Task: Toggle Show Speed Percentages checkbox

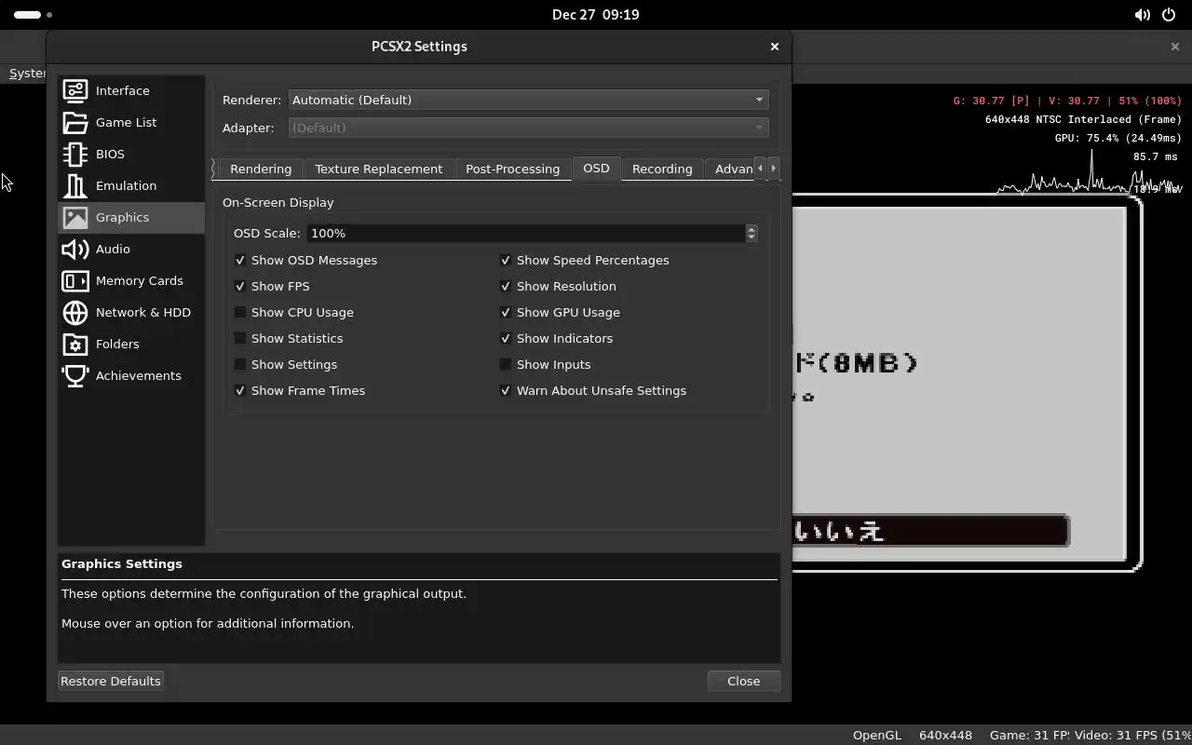Action: (506, 260)
